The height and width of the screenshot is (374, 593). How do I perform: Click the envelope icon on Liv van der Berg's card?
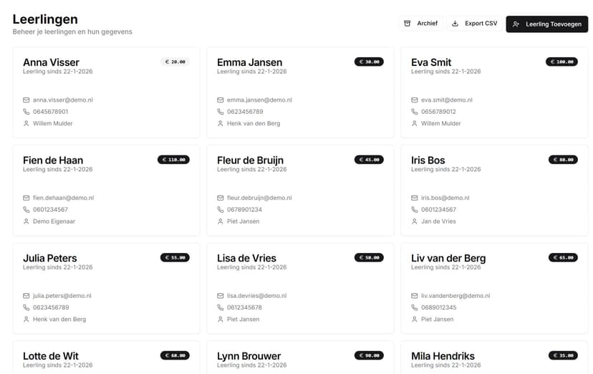[x=415, y=296]
